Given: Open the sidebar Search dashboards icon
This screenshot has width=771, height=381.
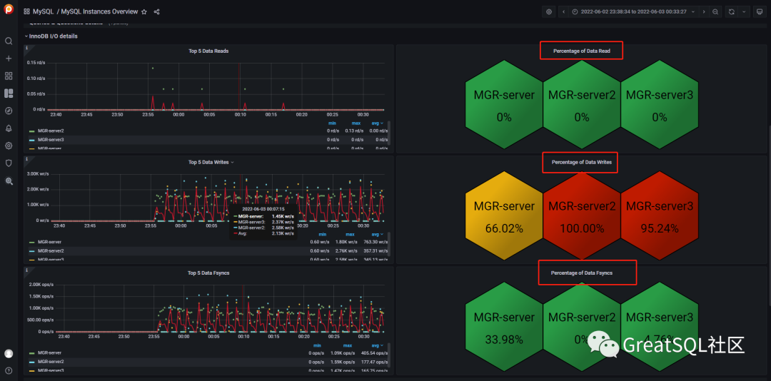Looking at the screenshot, I should [x=9, y=41].
